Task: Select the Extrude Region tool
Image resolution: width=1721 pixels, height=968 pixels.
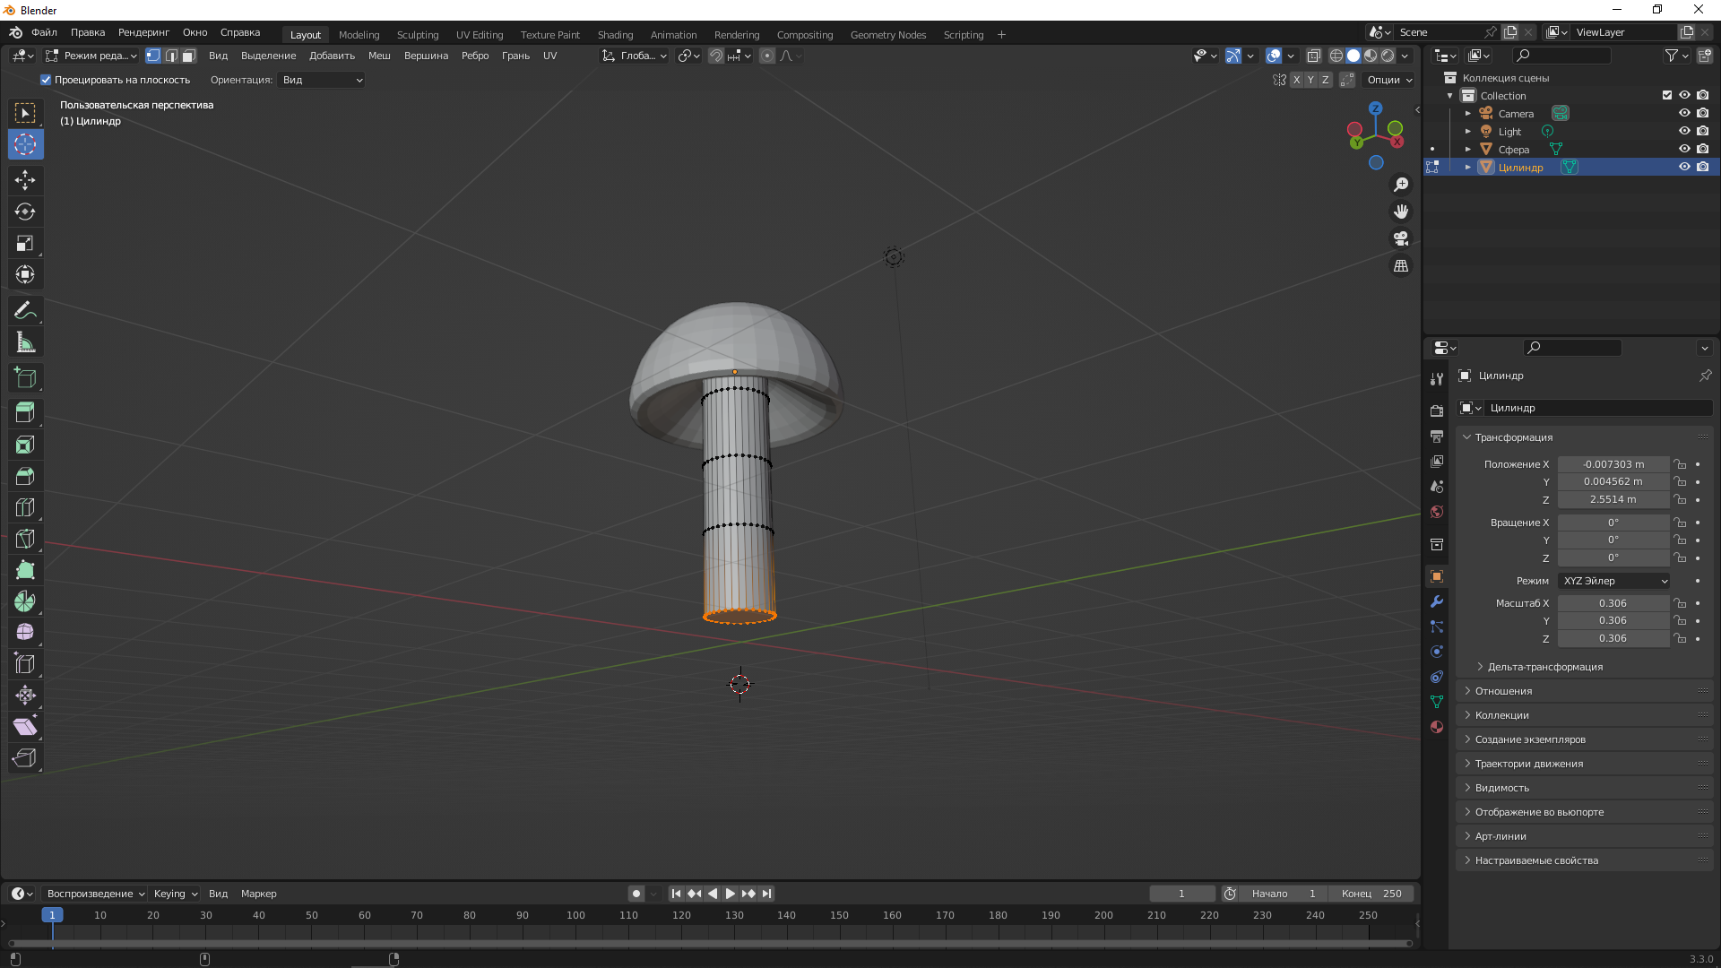Action: 25,412
